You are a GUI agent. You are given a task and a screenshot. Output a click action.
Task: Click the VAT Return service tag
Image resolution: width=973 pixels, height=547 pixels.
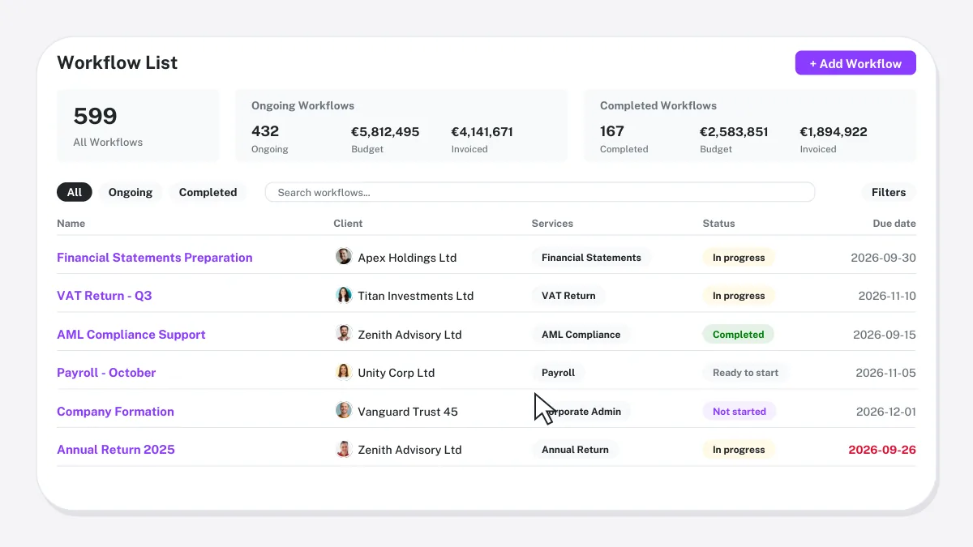click(x=568, y=296)
